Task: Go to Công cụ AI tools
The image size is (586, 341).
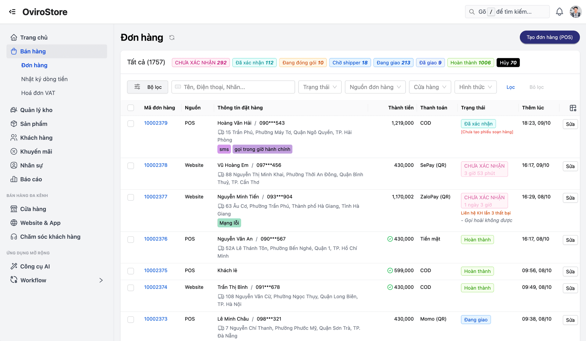Action: point(35,267)
